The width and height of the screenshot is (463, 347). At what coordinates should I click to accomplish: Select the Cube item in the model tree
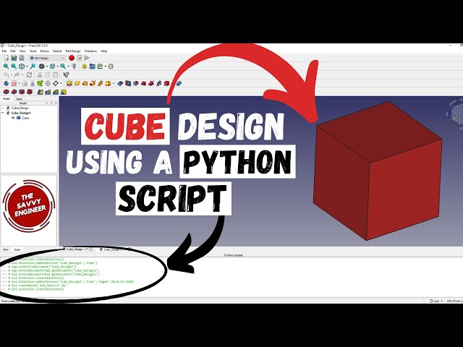pos(25,118)
